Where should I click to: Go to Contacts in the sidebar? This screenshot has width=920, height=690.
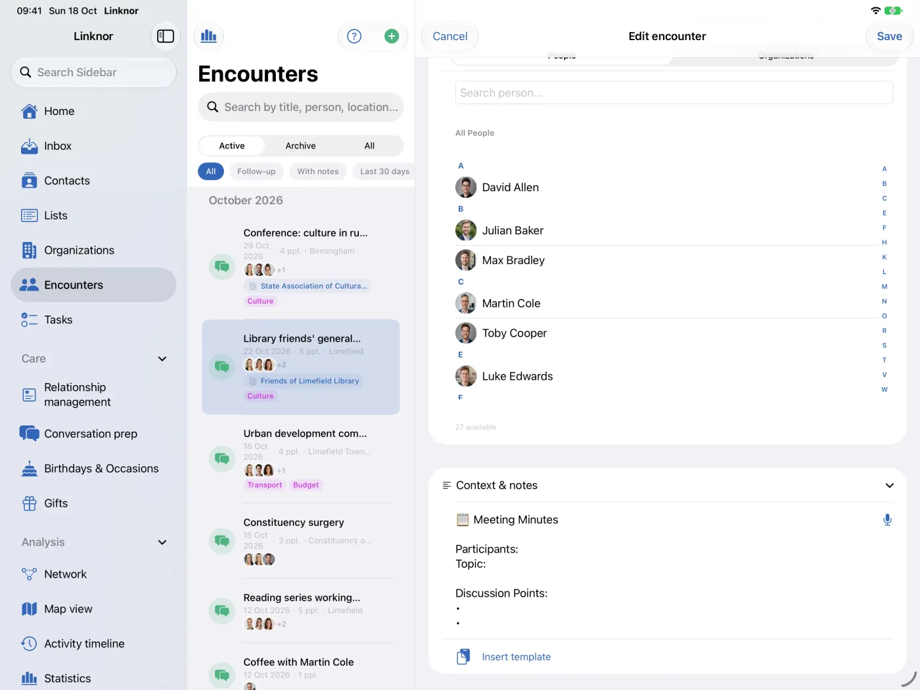[93, 181]
